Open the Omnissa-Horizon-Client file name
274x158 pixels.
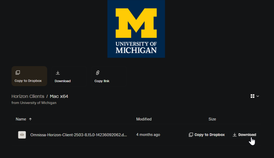click(x=78, y=135)
